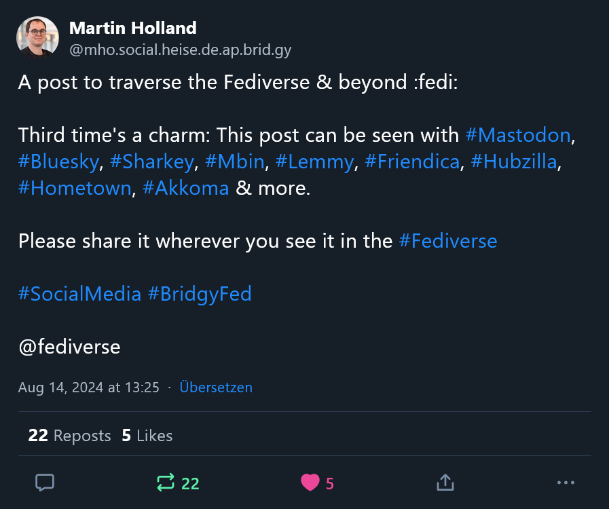Toggle the pink heart like icon
609x509 pixels.
coord(310,483)
